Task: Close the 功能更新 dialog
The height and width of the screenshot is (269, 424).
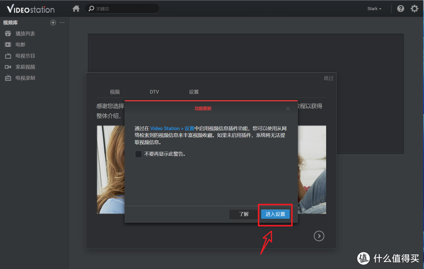Action: coord(288,109)
